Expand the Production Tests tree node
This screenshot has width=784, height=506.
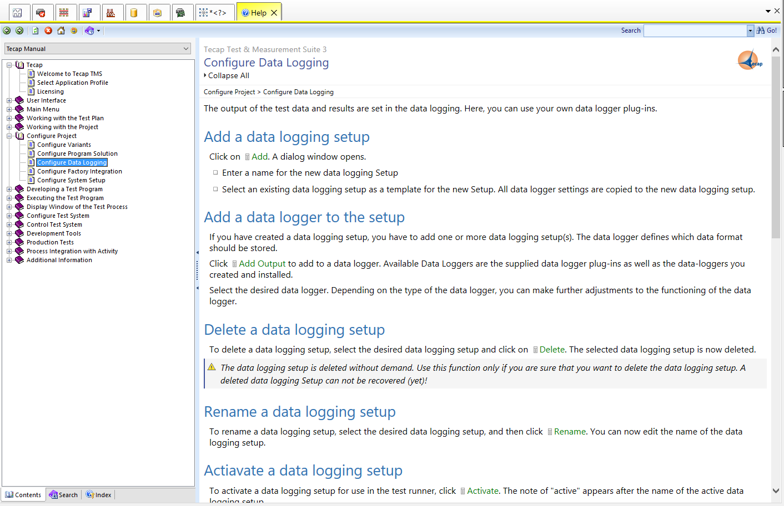[x=9, y=242]
